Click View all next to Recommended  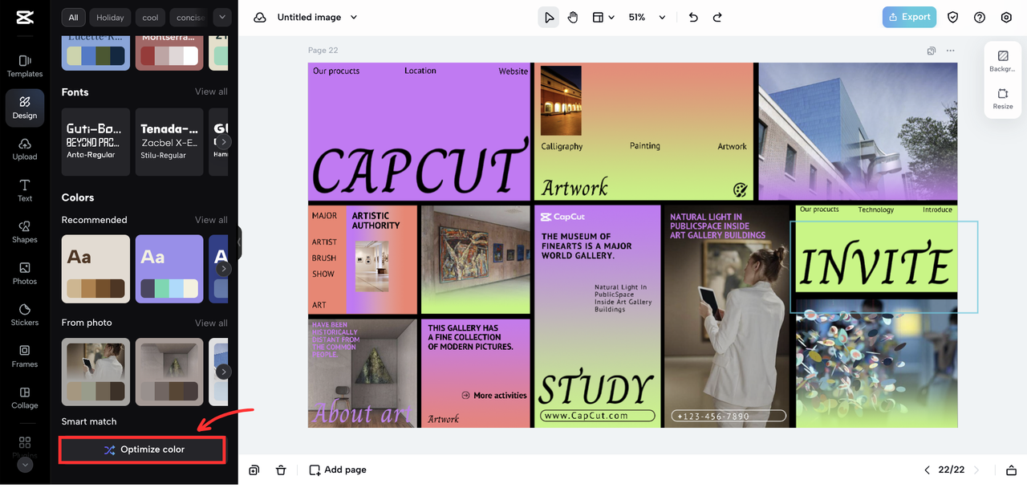[211, 220]
